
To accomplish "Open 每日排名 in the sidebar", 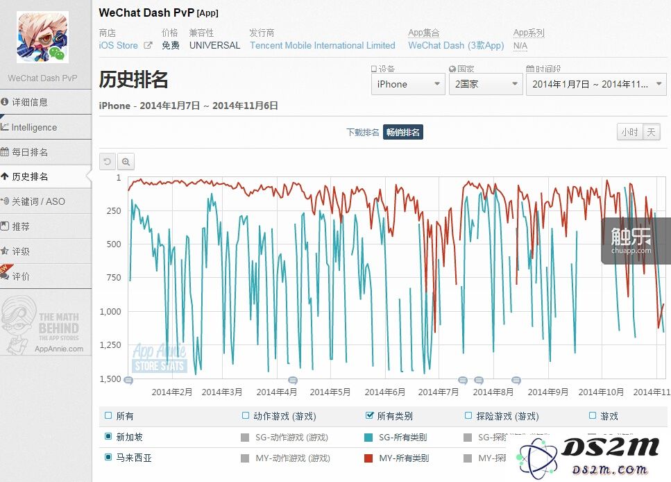I will click(x=45, y=152).
